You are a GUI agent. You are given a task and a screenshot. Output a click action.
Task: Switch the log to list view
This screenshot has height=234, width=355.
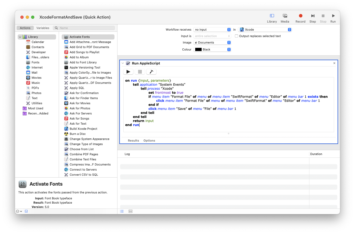(121, 211)
